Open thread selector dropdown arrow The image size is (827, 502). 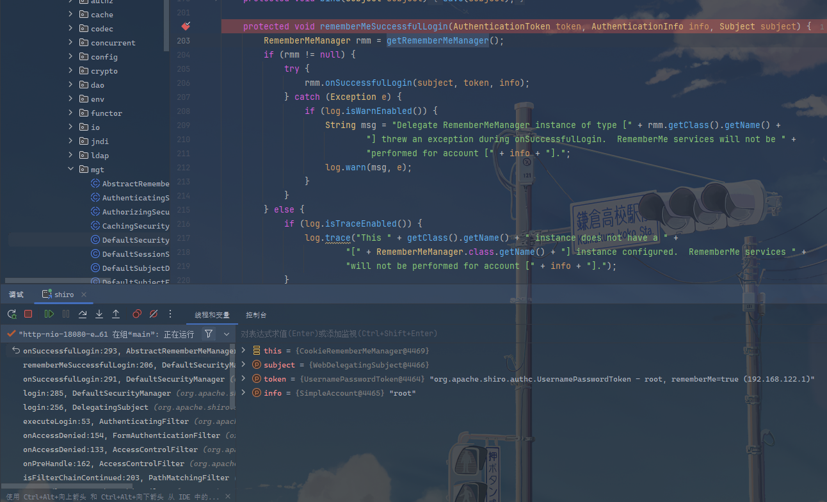227,334
